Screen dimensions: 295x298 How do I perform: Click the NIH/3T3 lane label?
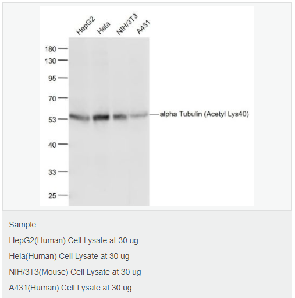pos(127,24)
